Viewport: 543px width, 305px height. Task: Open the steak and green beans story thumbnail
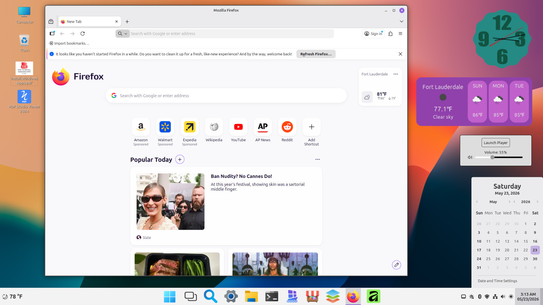click(x=177, y=264)
